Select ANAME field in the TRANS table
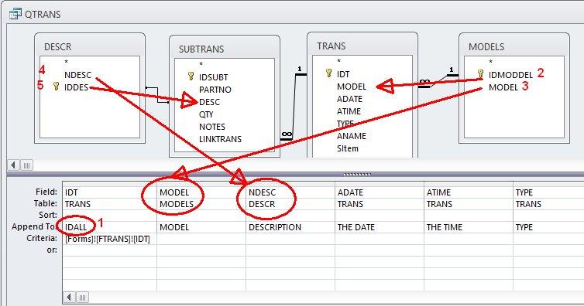Image resolution: width=584 pixels, height=306 pixels. (x=351, y=136)
